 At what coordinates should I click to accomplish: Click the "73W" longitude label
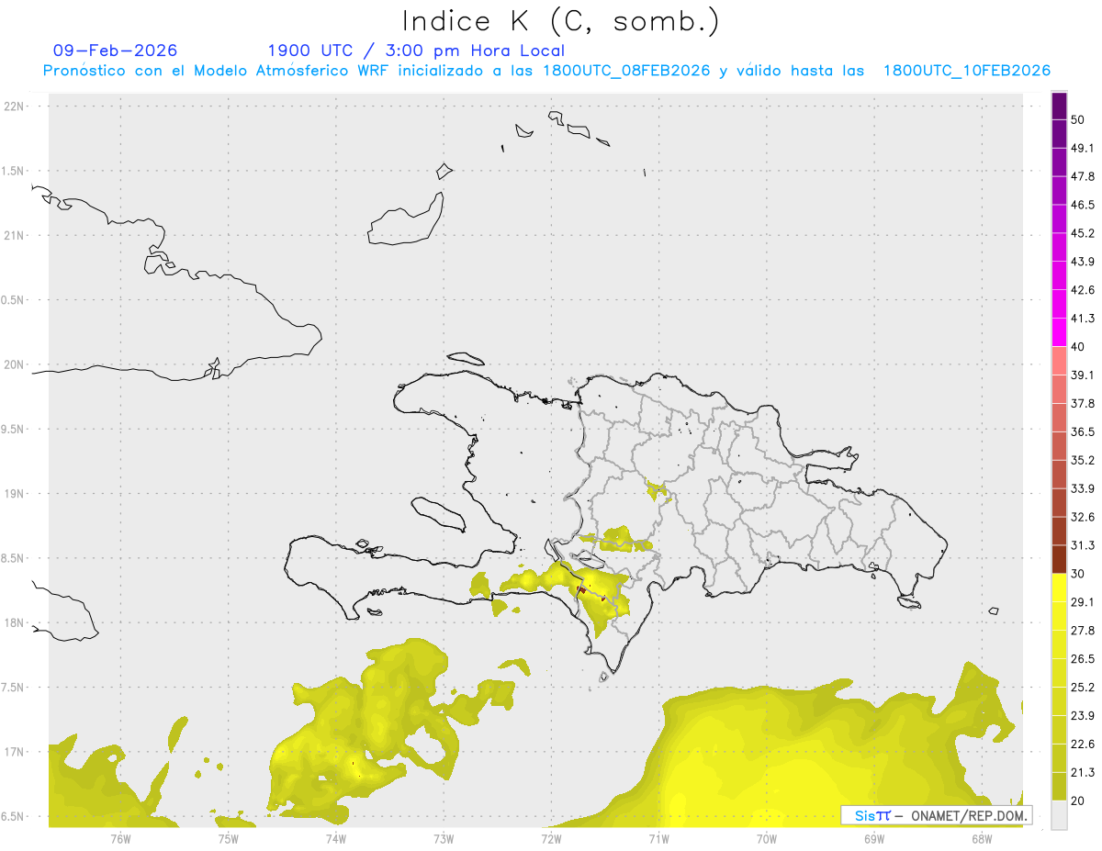tap(444, 838)
